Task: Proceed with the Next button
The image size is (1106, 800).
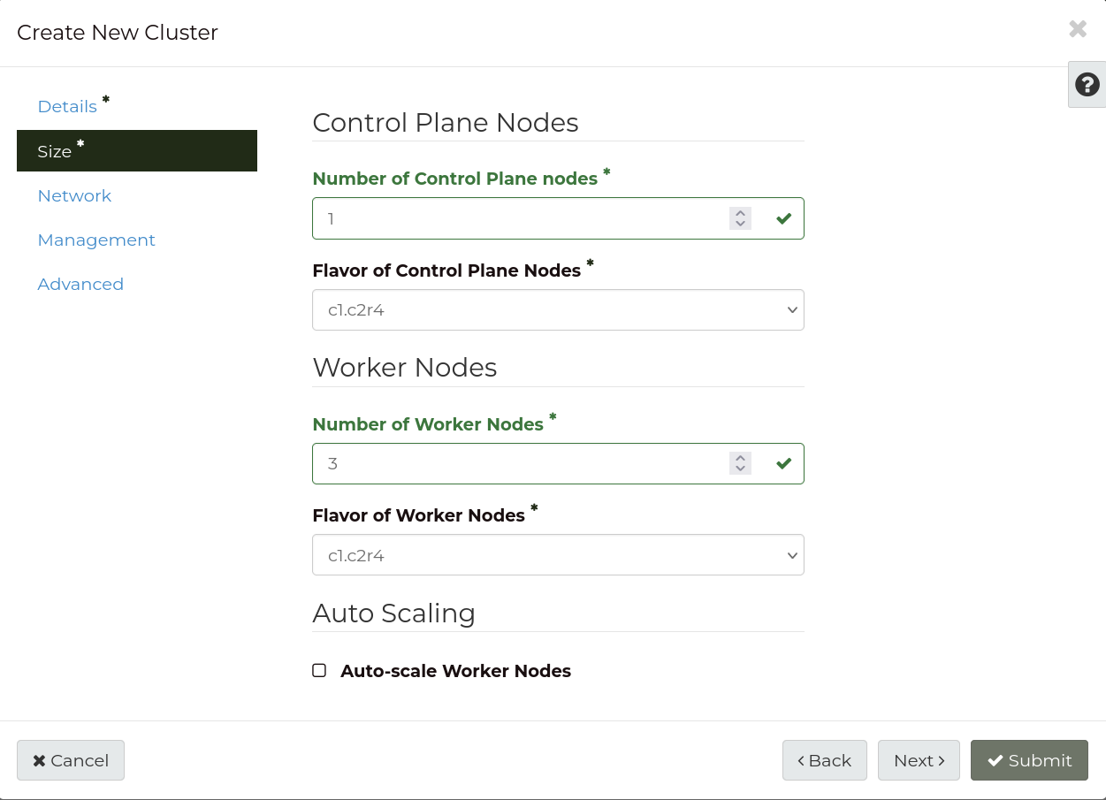Action: click(919, 760)
